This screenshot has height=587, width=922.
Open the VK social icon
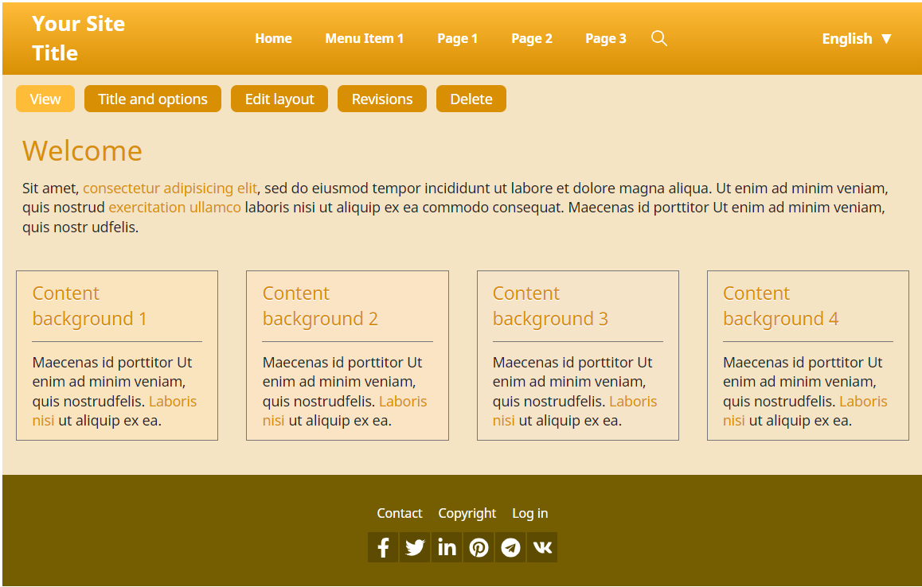tap(542, 547)
